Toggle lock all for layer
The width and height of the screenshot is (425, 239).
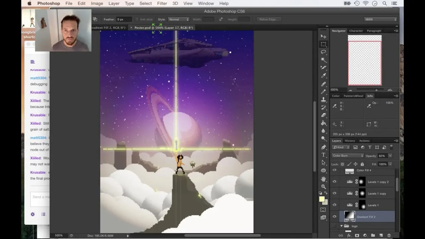[x=362, y=164]
